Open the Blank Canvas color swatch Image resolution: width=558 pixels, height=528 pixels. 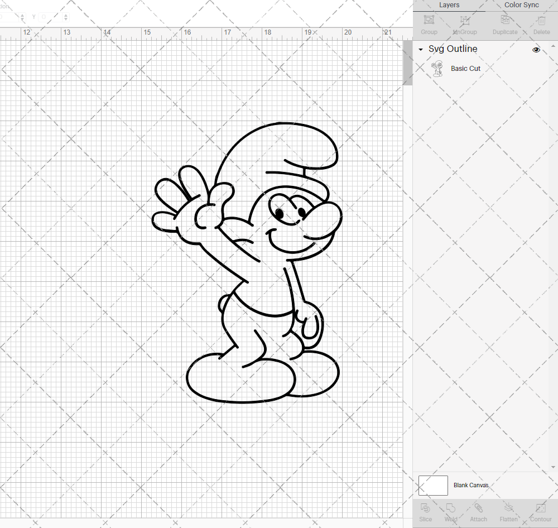pyautogui.click(x=433, y=485)
